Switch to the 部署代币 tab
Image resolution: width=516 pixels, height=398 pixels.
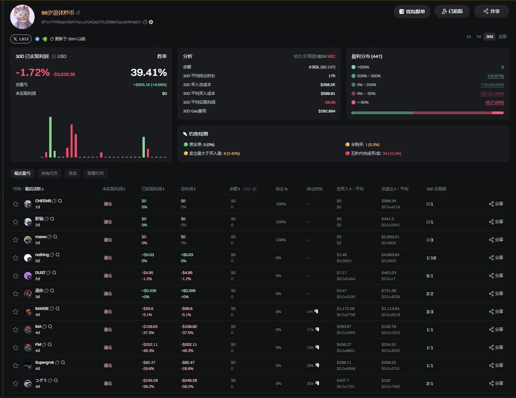pyautogui.click(x=95, y=173)
